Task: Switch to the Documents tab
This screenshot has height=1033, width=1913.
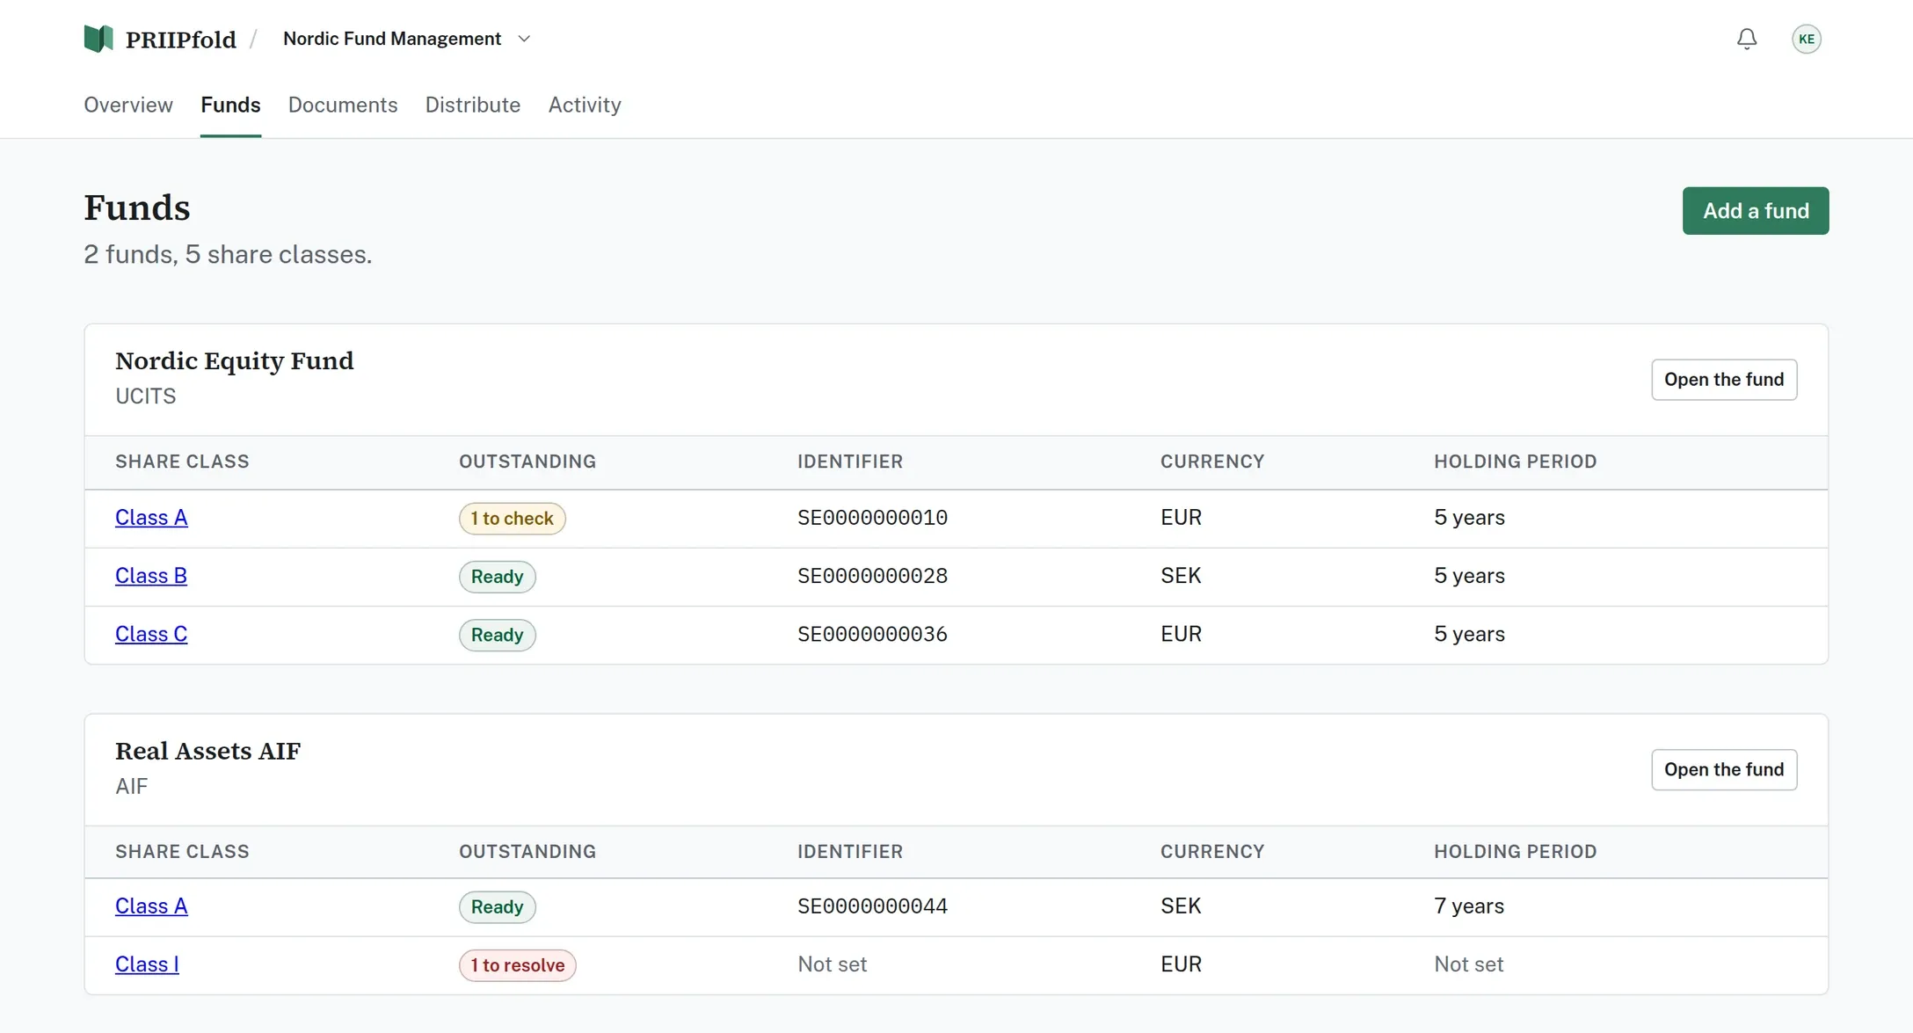Action: pos(343,105)
